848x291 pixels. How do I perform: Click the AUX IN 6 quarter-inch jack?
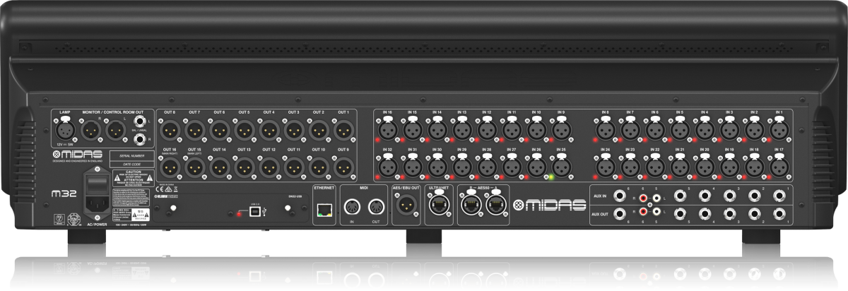point(620,196)
